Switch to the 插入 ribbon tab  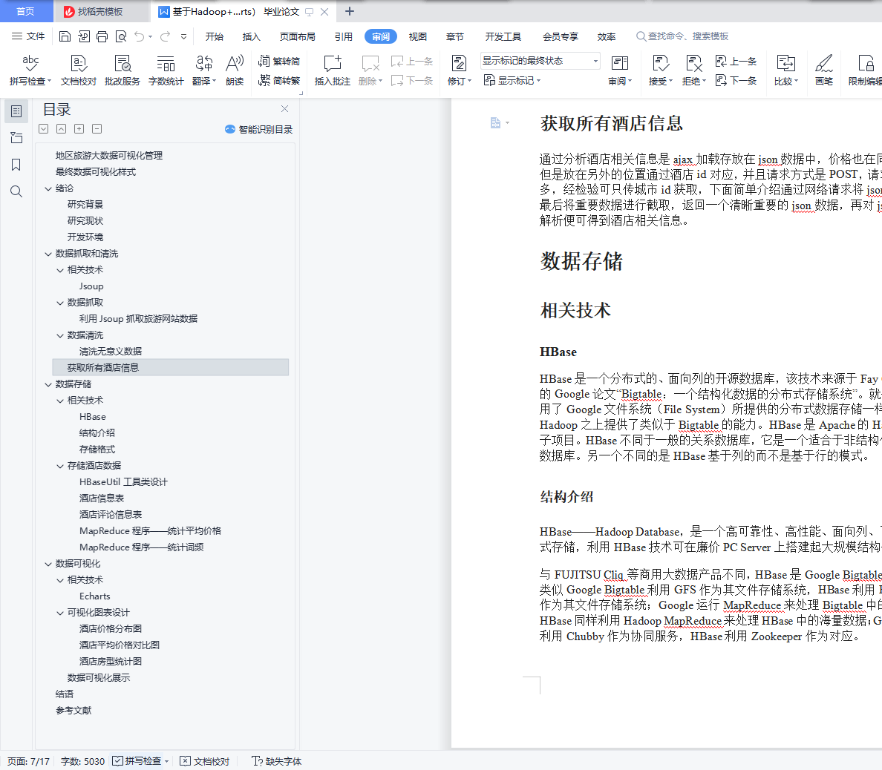coord(252,36)
